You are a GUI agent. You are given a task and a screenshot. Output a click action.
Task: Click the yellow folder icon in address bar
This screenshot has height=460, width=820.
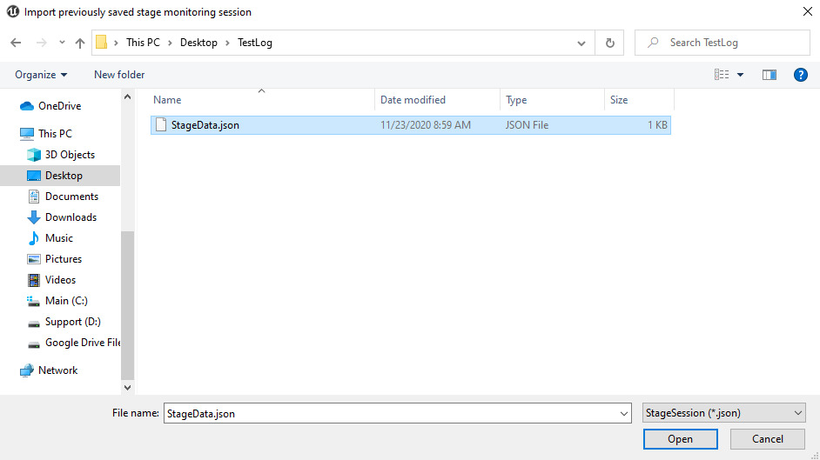102,43
